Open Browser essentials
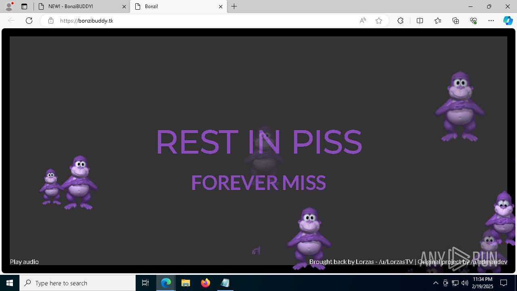 [473, 21]
